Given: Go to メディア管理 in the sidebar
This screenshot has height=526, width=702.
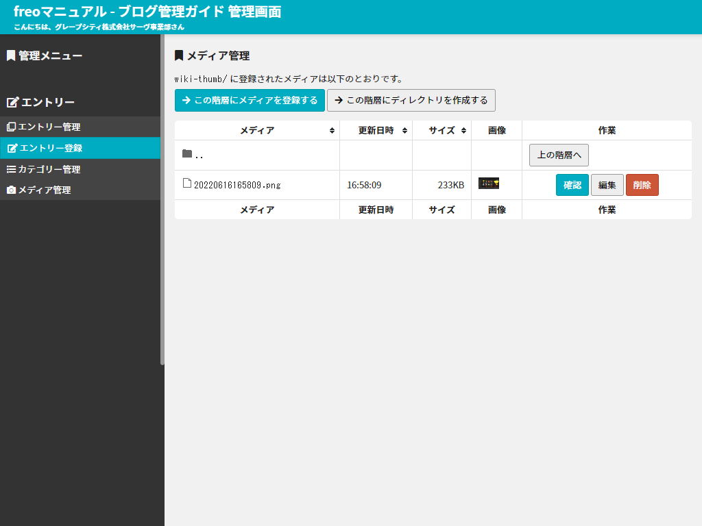Looking at the screenshot, I should pyautogui.click(x=80, y=190).
